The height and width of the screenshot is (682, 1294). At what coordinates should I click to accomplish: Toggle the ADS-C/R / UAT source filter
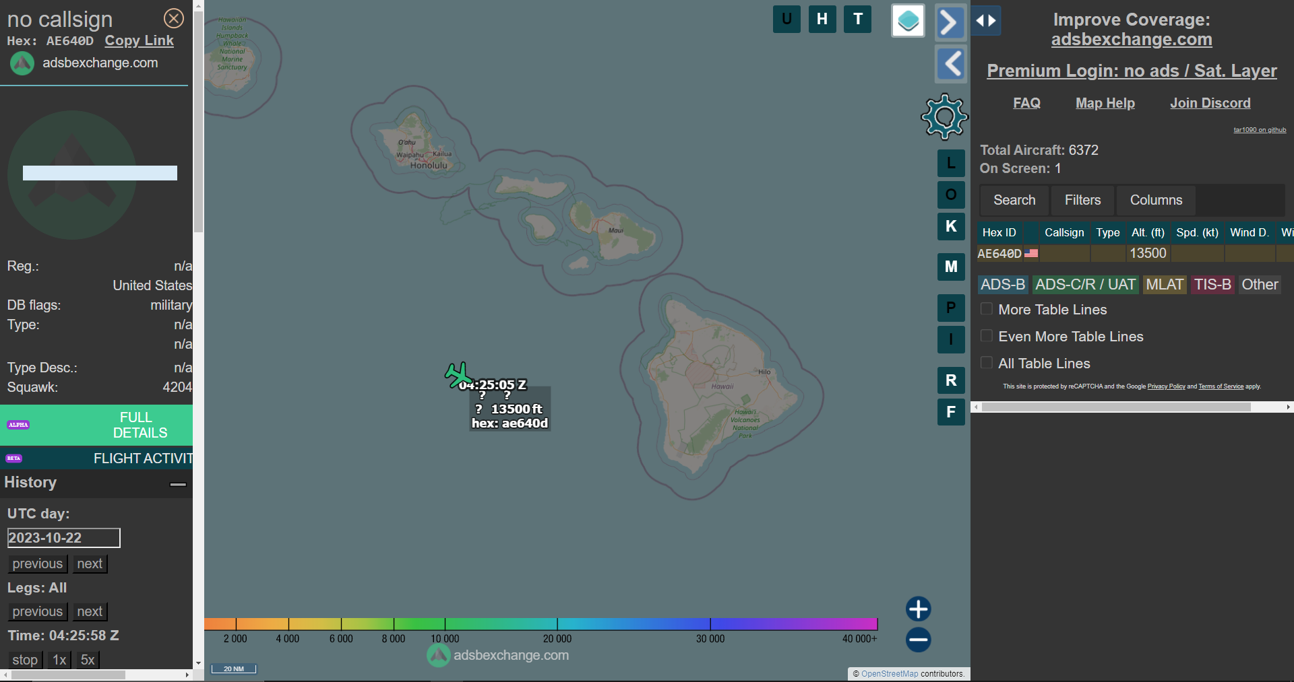pyautogui.click(x=1085, y=285)
